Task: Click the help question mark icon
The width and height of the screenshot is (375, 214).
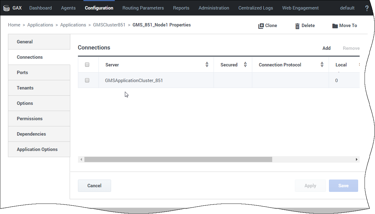Action: pos(367,8)
